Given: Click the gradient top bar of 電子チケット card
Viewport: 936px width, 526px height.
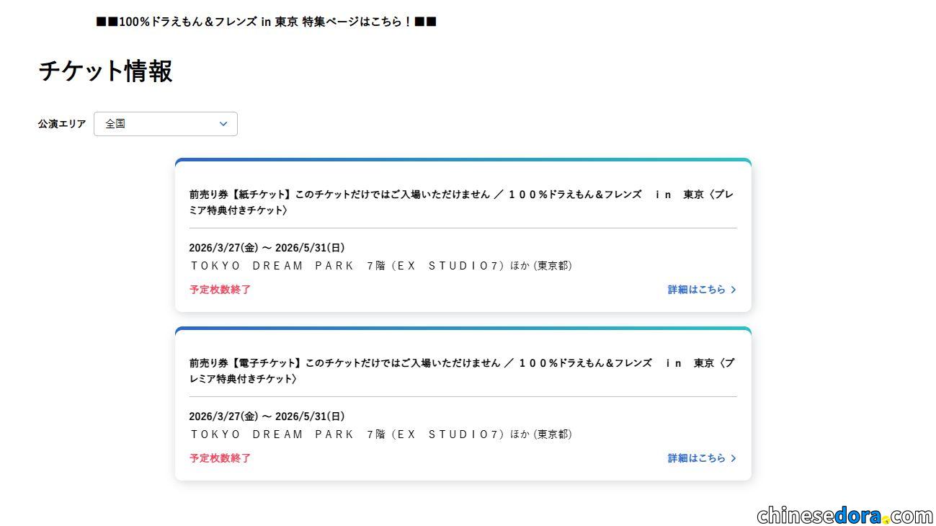Looking at the screenshot, I should click(463, 329).
